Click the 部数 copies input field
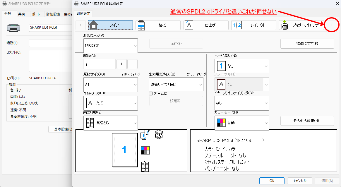341x187 pixels. click(100, 64)
